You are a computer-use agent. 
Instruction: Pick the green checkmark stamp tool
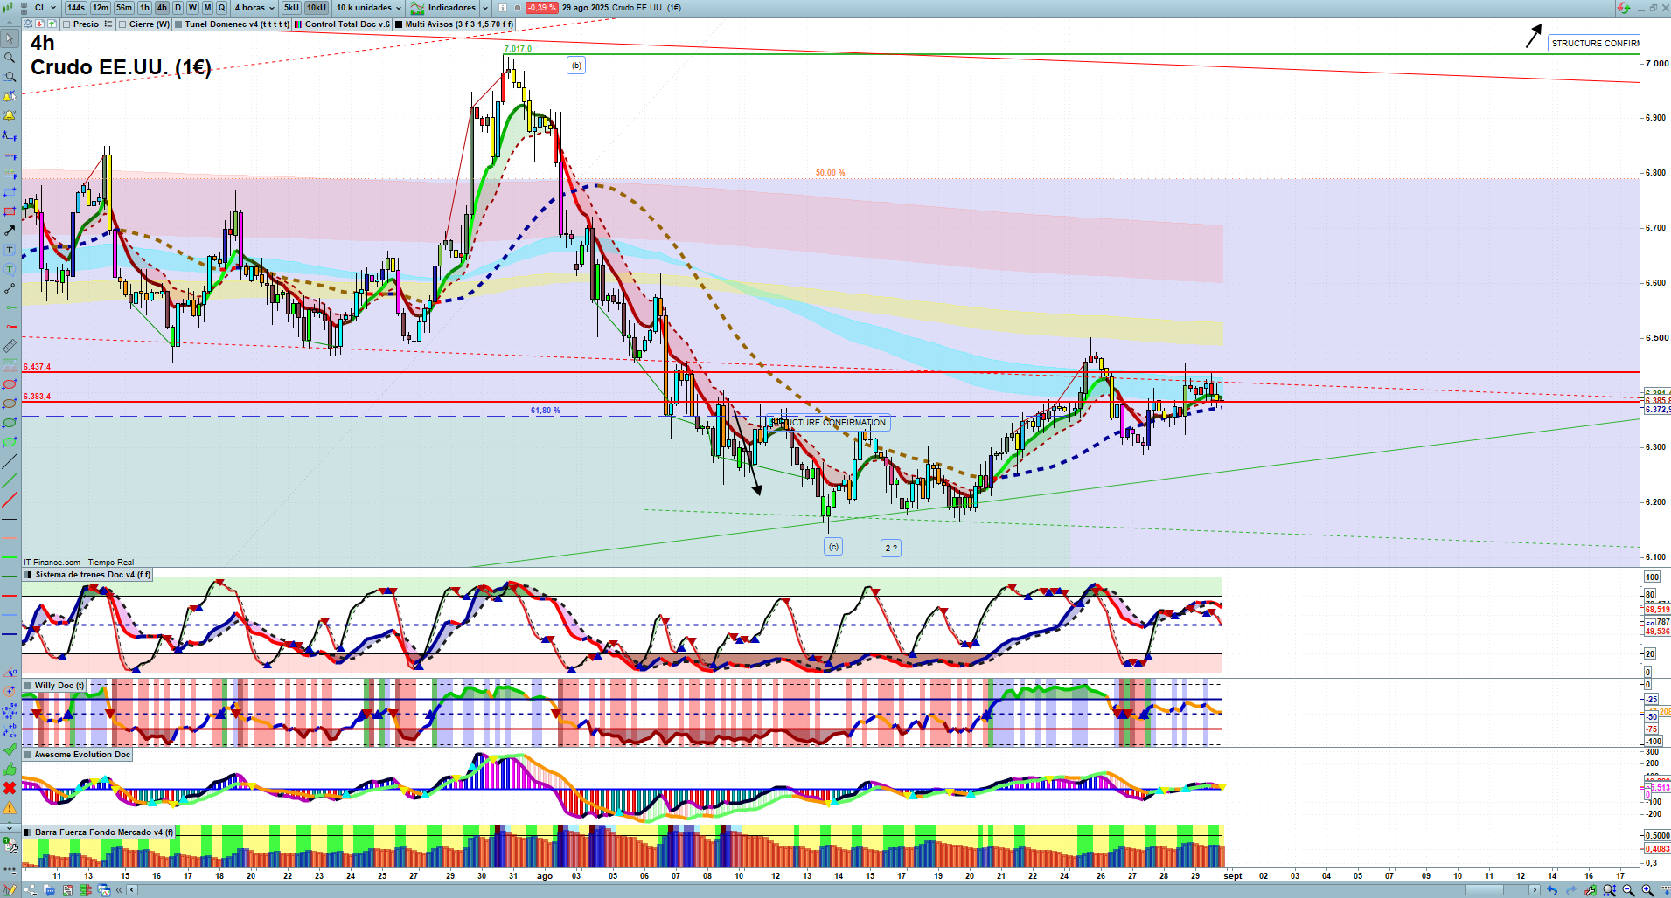(x=10, y=749)
